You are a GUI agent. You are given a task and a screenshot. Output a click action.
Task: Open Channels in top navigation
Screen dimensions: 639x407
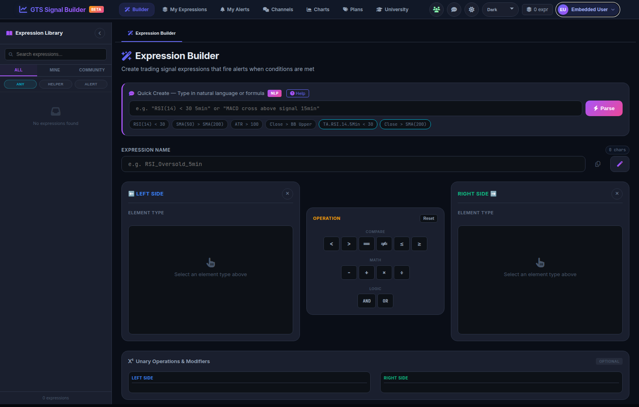click(x=278, y=10)
